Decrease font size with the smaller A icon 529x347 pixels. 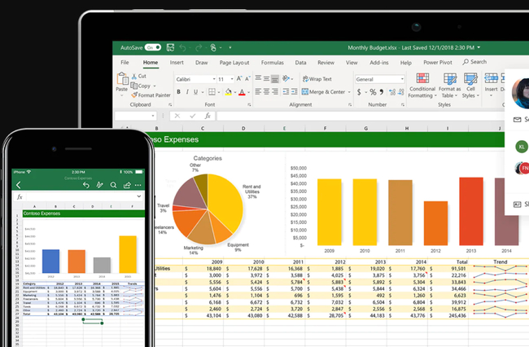pos(247,79)
